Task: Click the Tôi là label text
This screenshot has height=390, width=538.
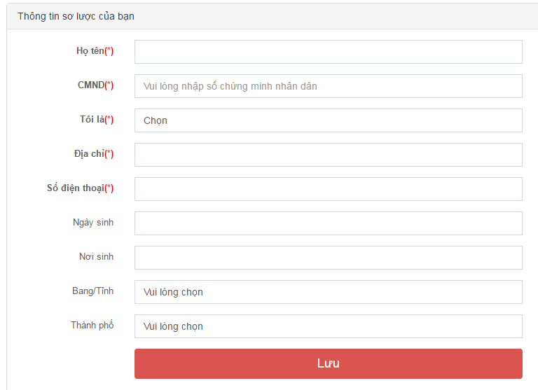Action: [x=96, y=120]
